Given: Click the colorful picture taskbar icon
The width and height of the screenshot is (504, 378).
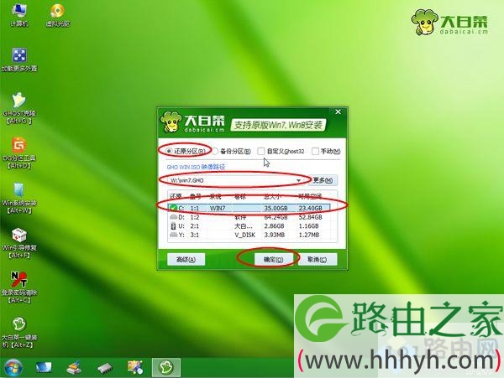Looking at the screenshot, I should (x=135, y=367).
